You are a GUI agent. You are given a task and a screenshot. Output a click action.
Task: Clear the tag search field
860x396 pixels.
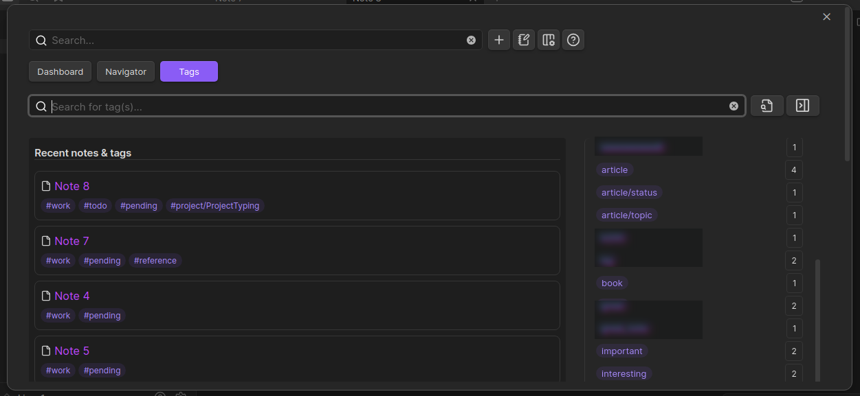pos(734,106)
